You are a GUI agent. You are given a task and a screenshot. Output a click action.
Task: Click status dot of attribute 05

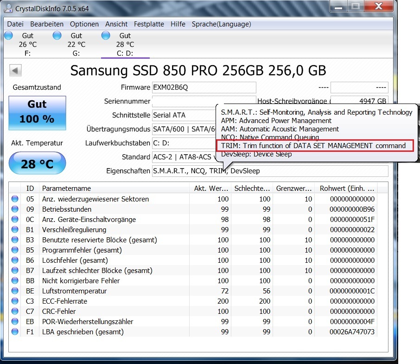[15, 199]
